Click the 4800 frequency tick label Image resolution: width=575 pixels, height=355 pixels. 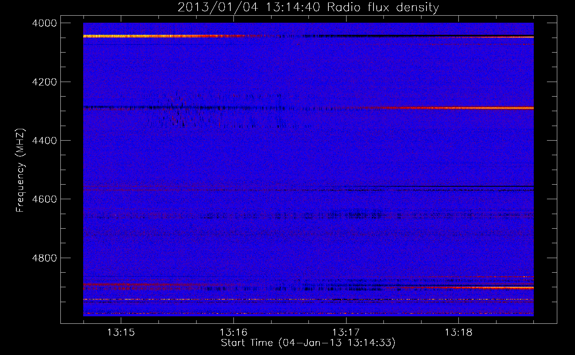tap(44, 258)
